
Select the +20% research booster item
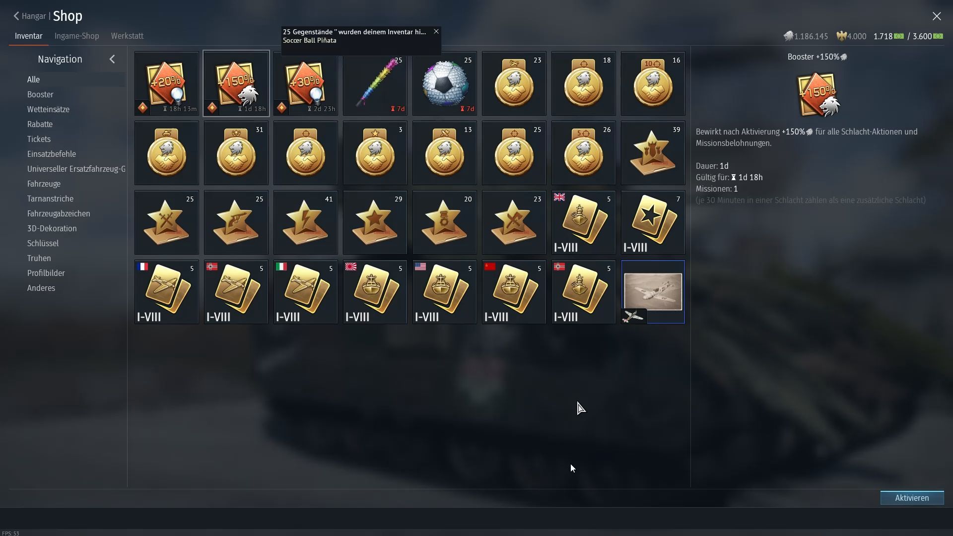coord(166,83)
